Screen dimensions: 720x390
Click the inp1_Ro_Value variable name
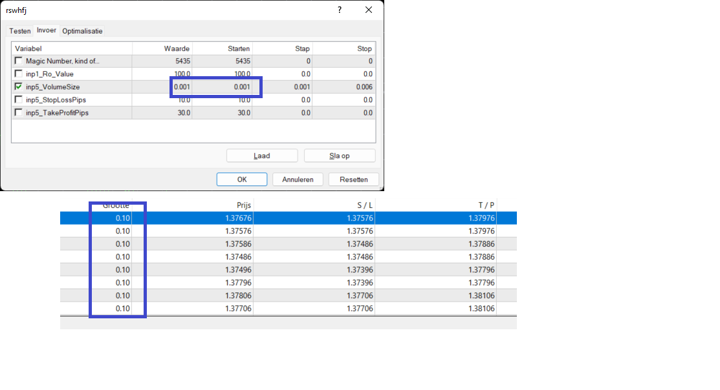click(x=50, y=74)
